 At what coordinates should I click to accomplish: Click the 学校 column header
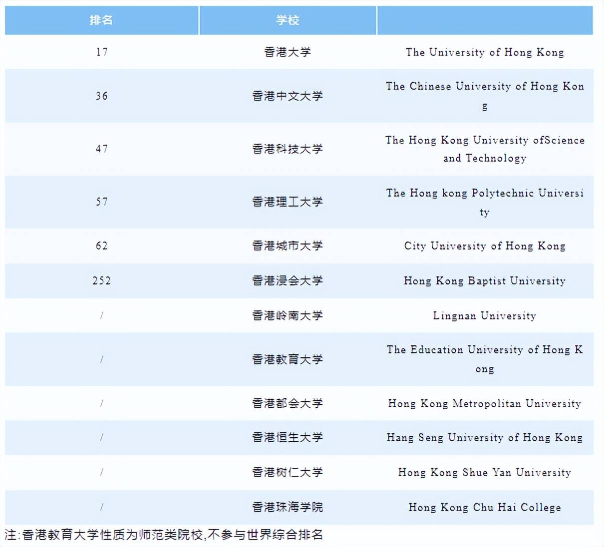(x=288, y=20)
